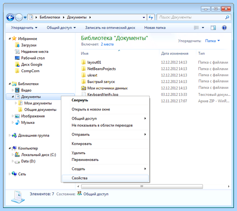Select the layout01 folder
237x211 pixels.
(91, 62)
